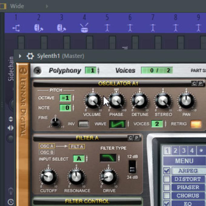
Task: Click the drum icon on mixer track 4
Action: click(85, 28)
